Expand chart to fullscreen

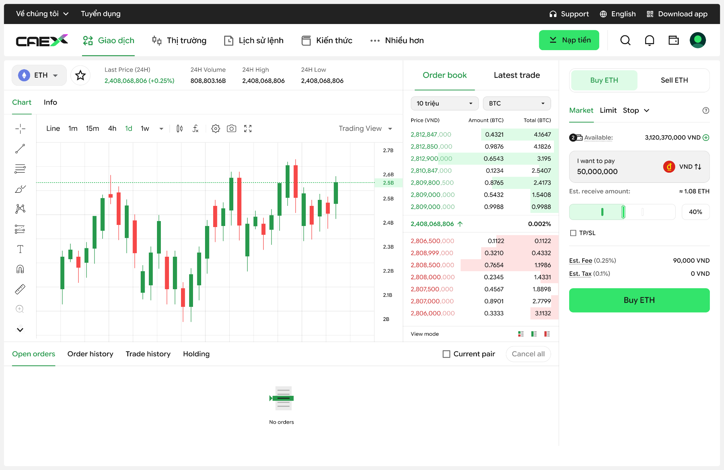248,129
